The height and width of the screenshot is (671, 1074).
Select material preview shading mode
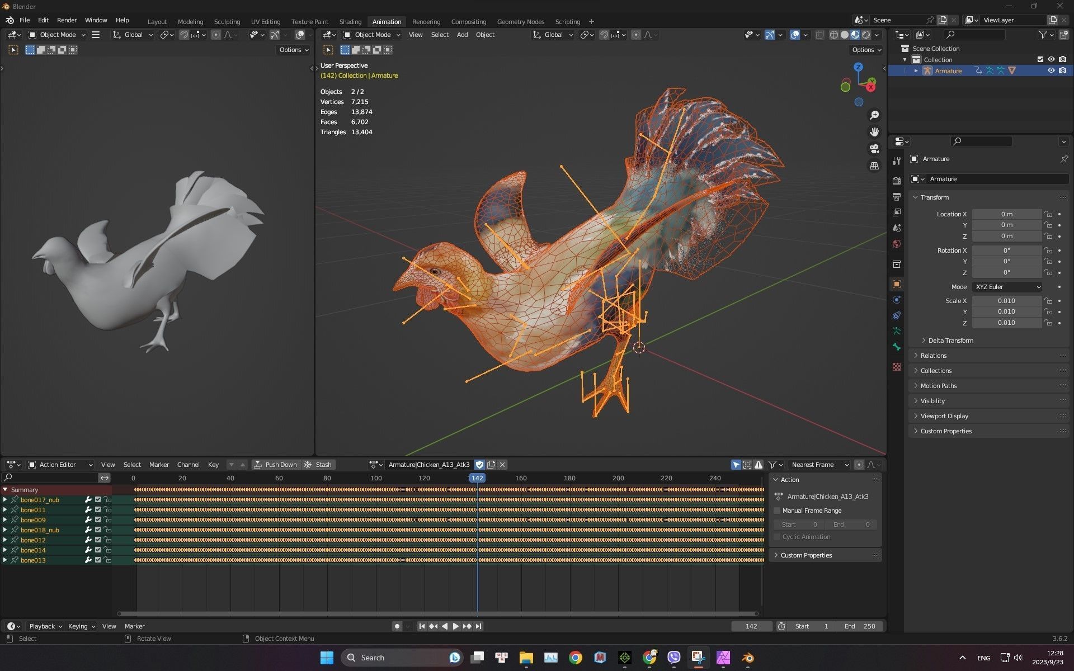(x=855, y=35)
